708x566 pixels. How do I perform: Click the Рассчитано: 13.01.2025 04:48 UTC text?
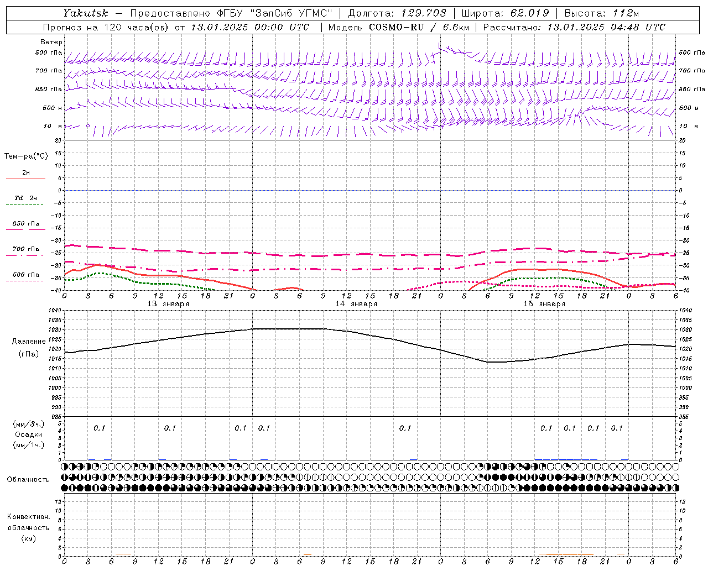click(x=574, y=27)
